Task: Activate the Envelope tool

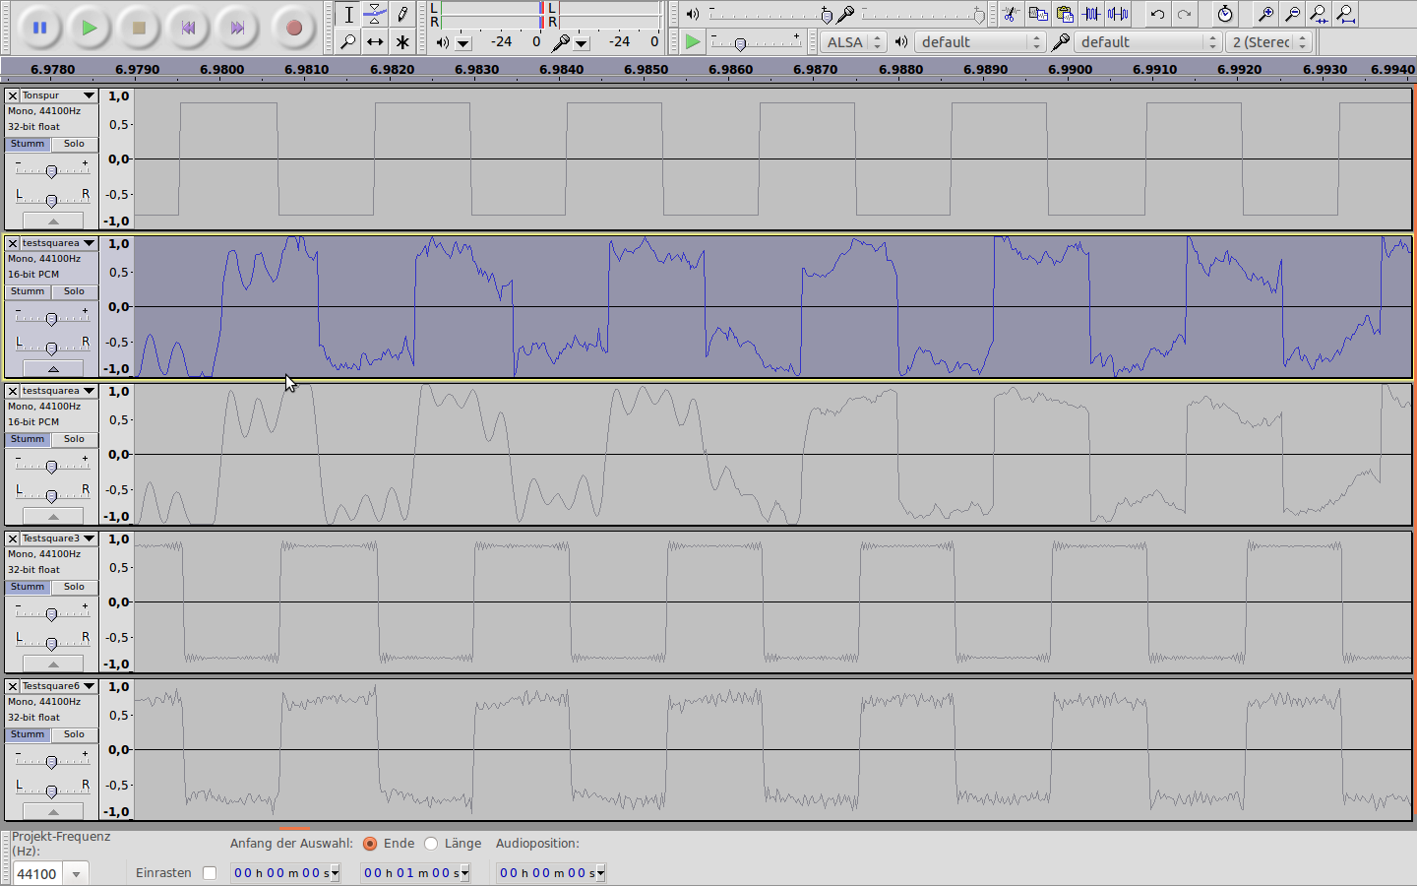Action: (375, 14)
